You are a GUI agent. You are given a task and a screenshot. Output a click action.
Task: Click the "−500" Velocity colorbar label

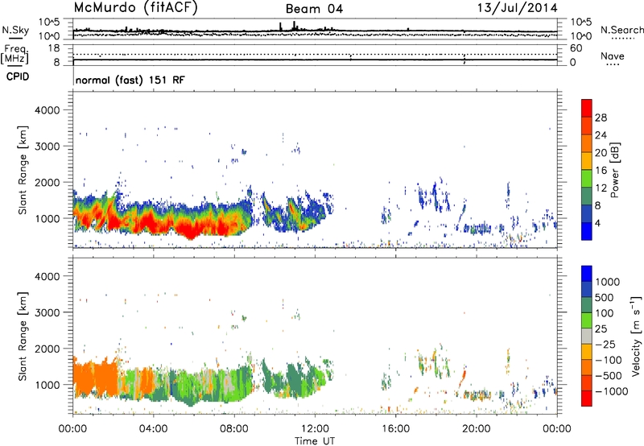tap(609, 375)
